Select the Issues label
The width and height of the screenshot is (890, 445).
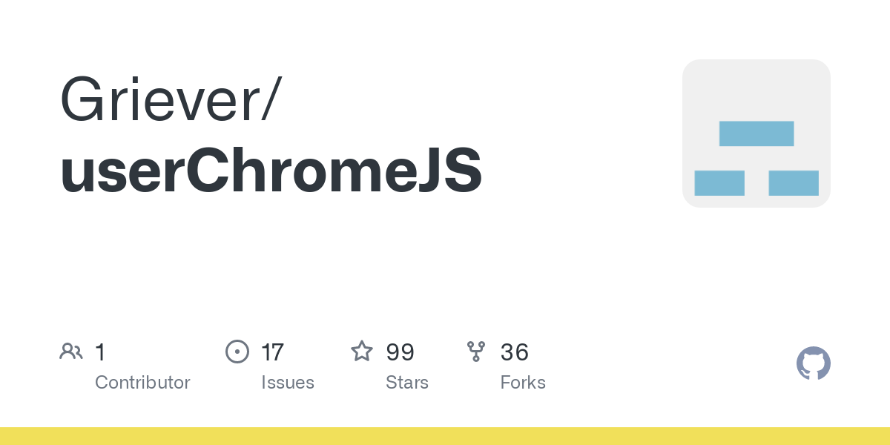tap(288, 383)
